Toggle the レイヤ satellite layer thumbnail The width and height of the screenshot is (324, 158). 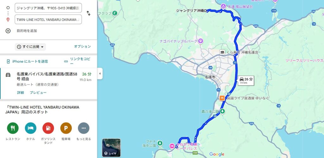tap(111, 148)
